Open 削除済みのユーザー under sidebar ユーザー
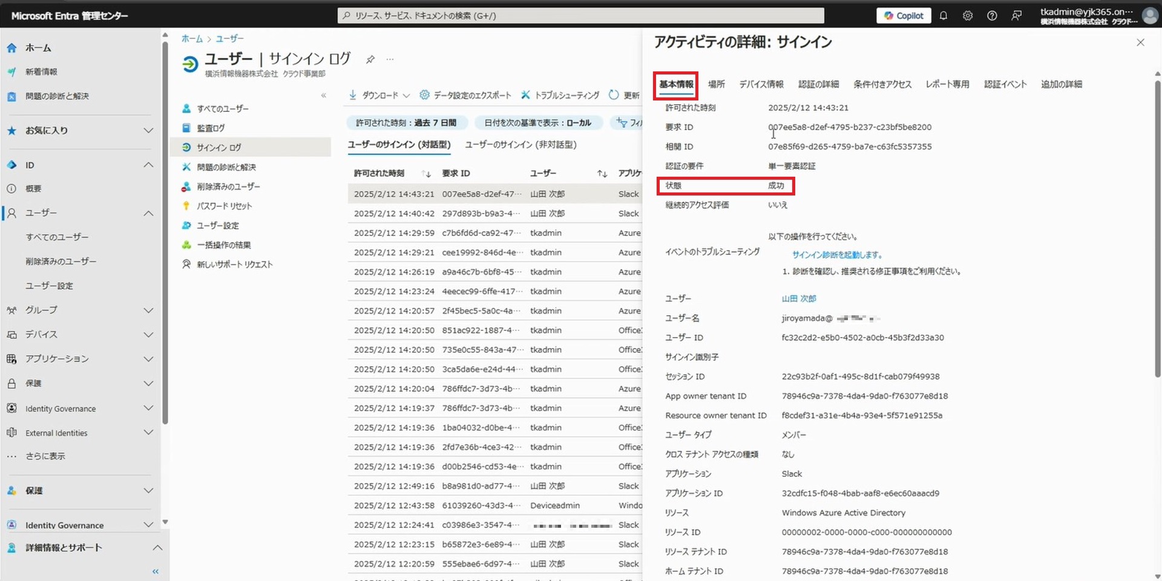Image resolution: width=1162 pixels, height=581 pixels. (x=61, y=261)
